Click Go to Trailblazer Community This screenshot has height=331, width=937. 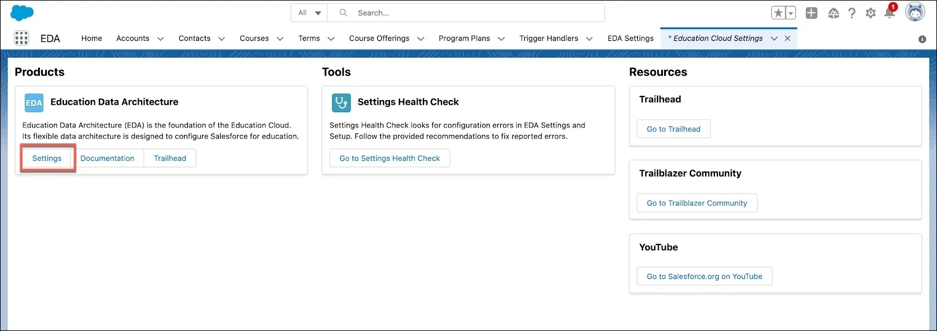(697, 203)
